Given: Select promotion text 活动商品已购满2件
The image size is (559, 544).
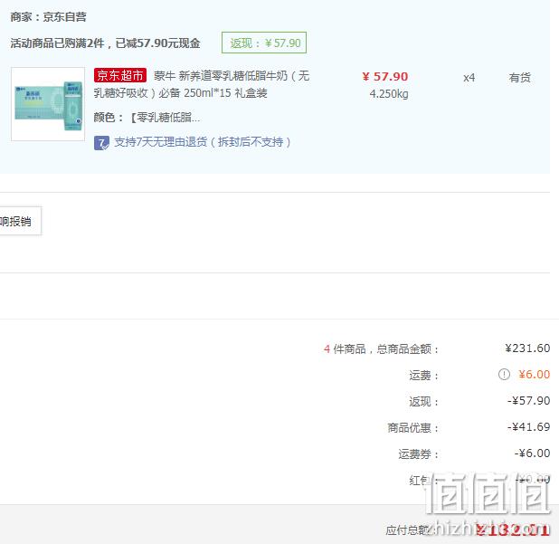Looking at the screenshot, I should pos(57,43).
